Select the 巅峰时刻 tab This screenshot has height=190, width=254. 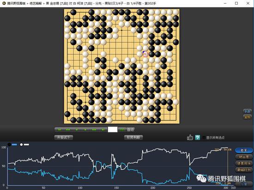pyautogui.click(x=244, y=170)
